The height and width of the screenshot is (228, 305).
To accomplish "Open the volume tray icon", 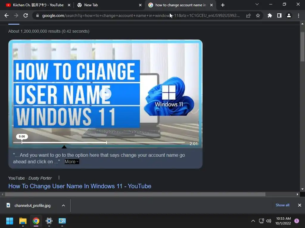I will click(x=269, y=221).
